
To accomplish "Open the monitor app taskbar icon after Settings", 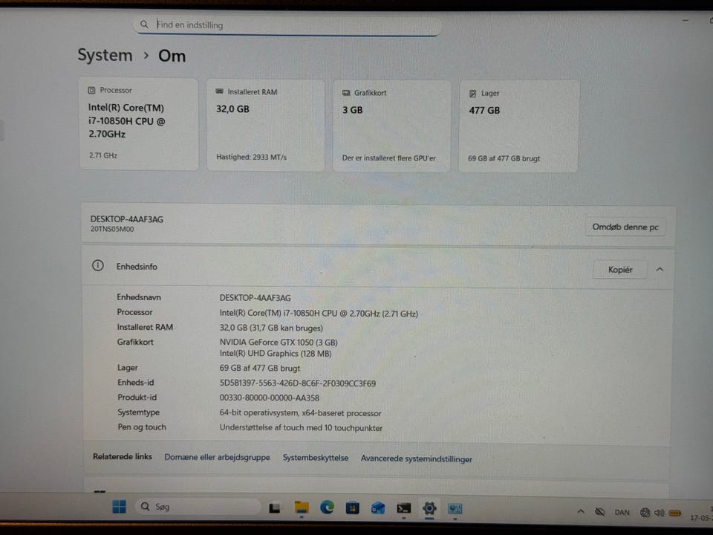I will [x=455, y=508].
